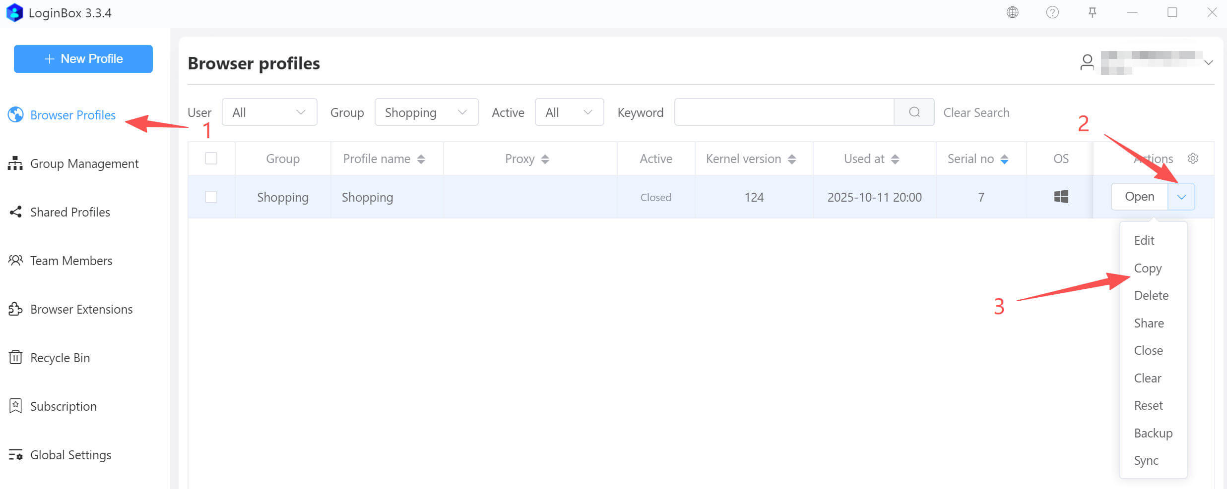Open the help question mark icon

[1052, 12]
